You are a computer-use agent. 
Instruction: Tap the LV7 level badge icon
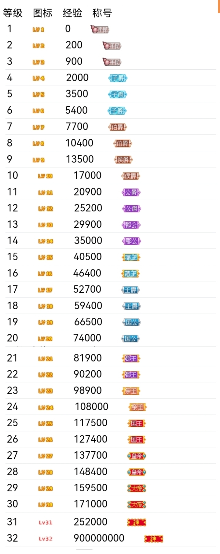[x=38, y=127]
